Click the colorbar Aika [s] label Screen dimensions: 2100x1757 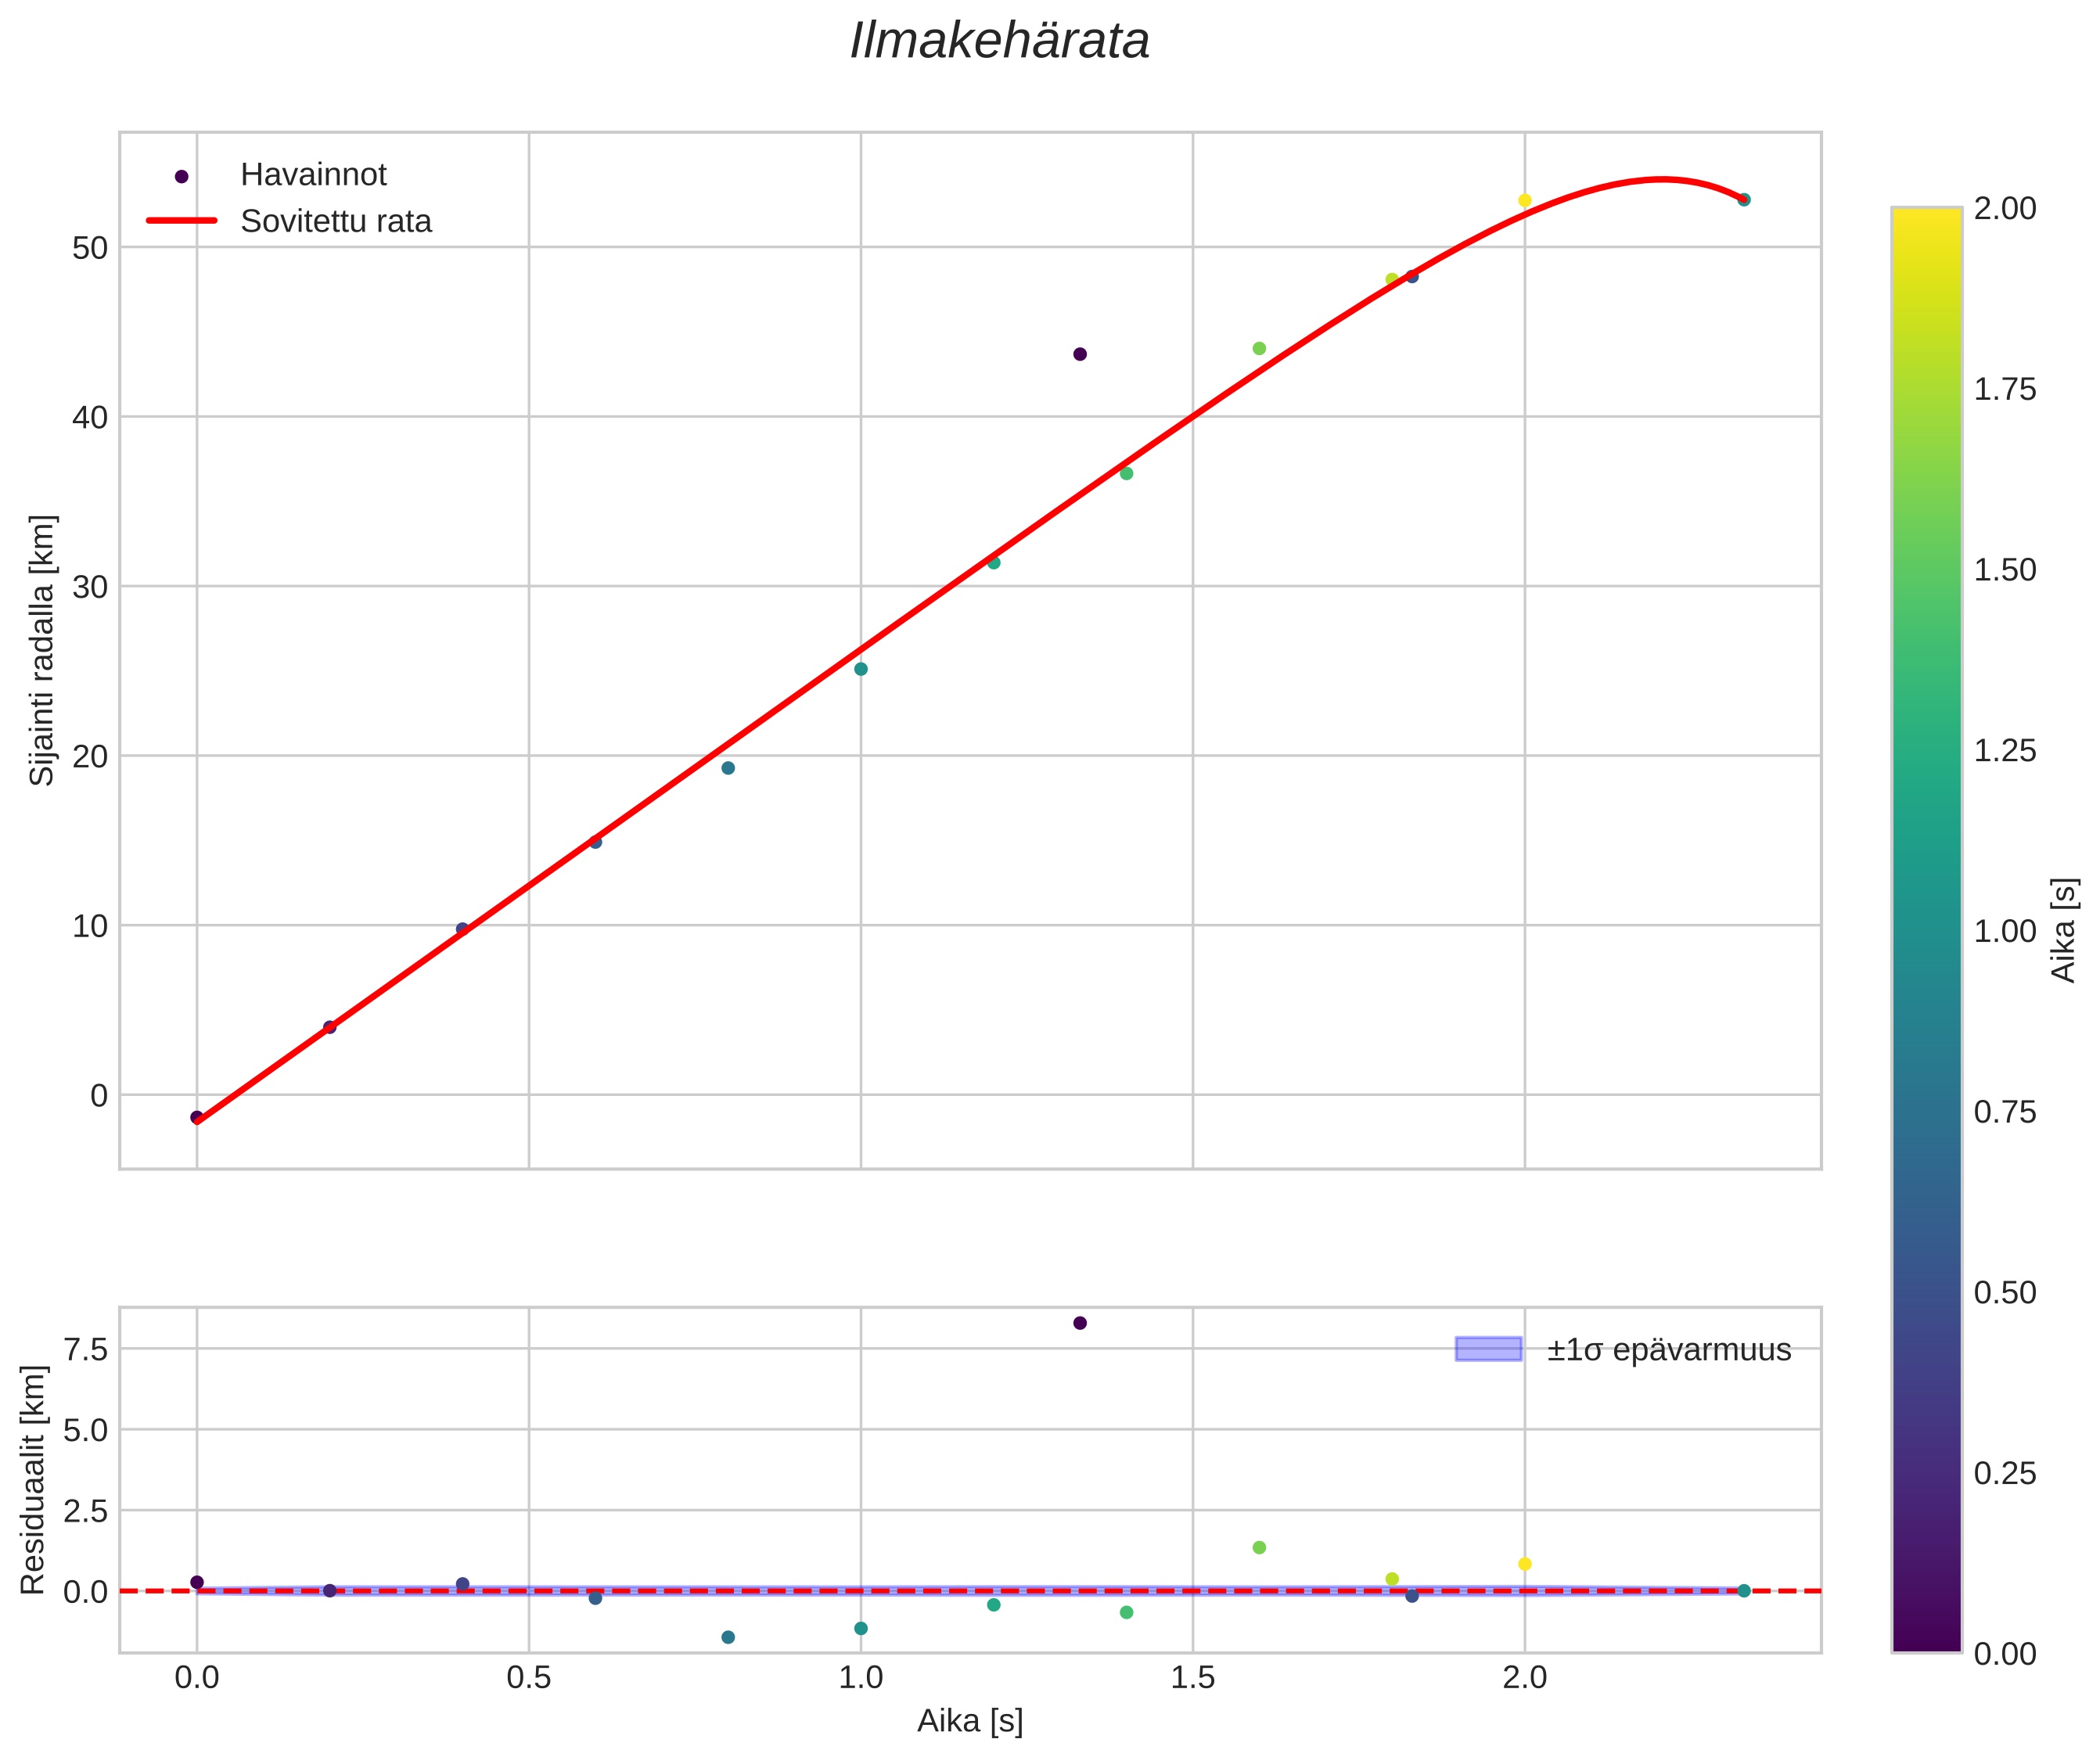point(2064,930)
